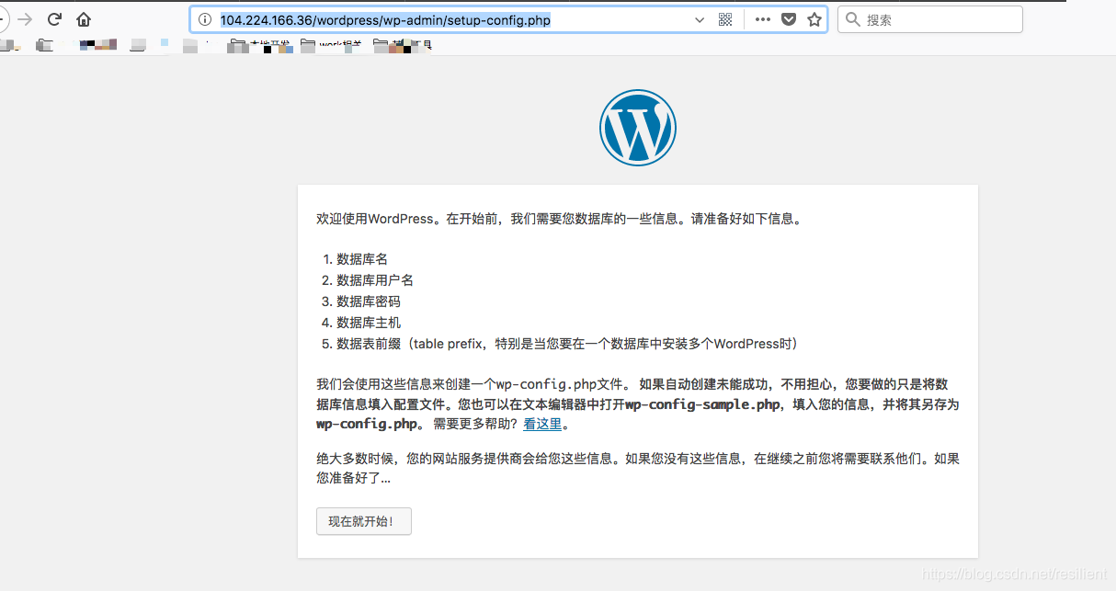Show site information icon in address bar
This screenshot has height=591, width=1116.
click(206, 19)
